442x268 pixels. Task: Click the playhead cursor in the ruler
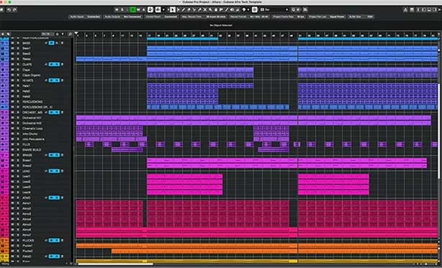pos(76,34)
